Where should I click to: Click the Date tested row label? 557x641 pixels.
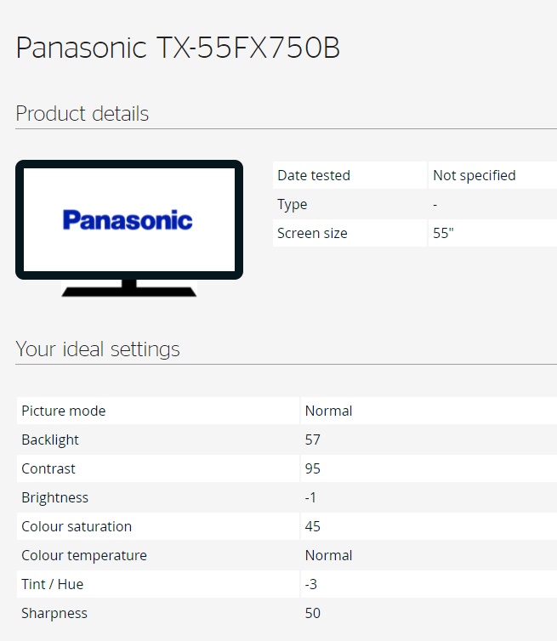pos(314,175)
